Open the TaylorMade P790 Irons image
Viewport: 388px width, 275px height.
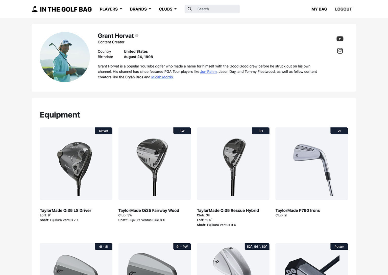[311, 164]
